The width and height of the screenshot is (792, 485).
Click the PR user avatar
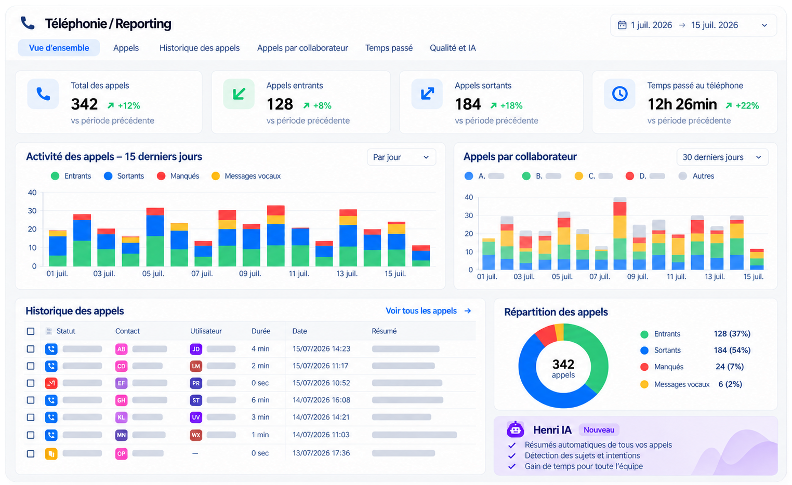click(196, 383)
